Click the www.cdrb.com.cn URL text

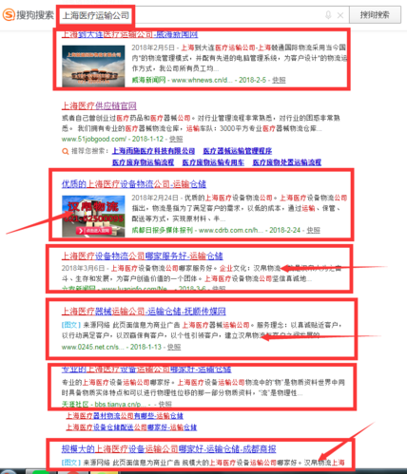[231, 230]
